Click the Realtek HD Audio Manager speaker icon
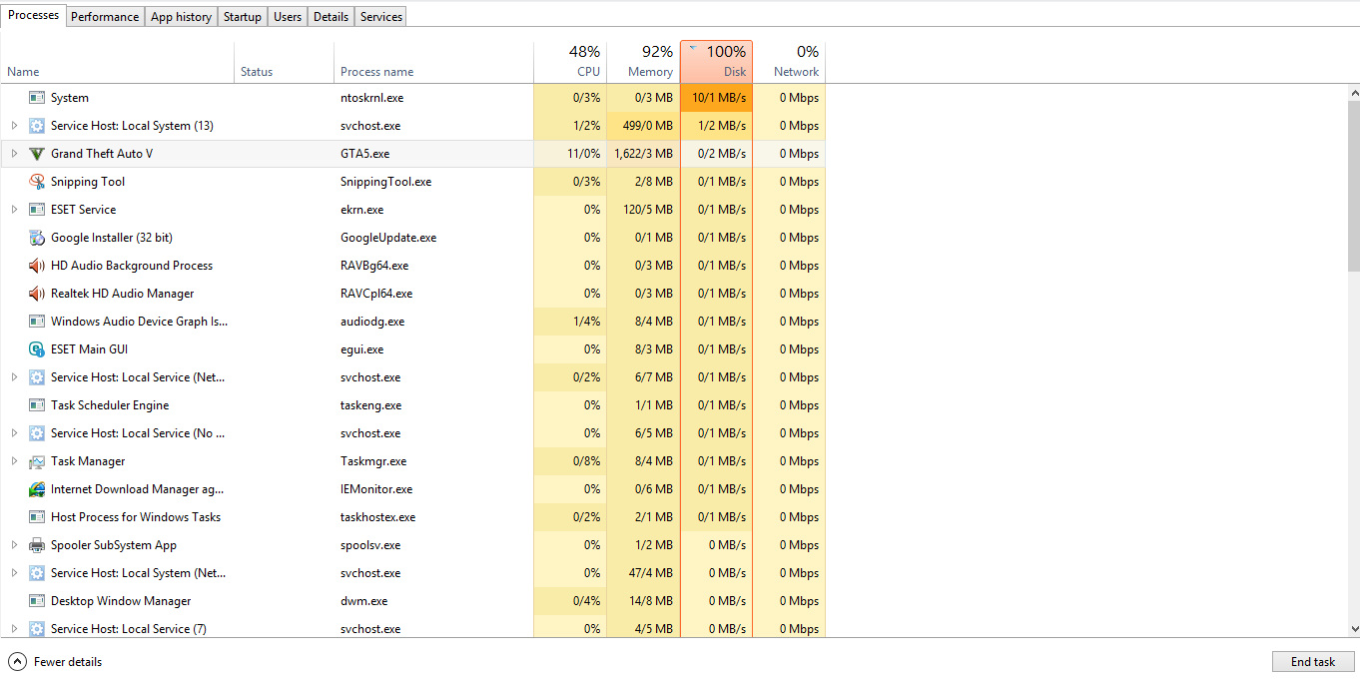 click(x=37, y=294)
